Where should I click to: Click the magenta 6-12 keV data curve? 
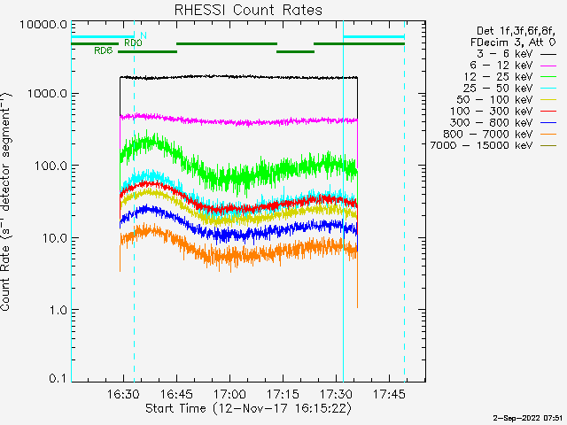click(x=238, y=122)
